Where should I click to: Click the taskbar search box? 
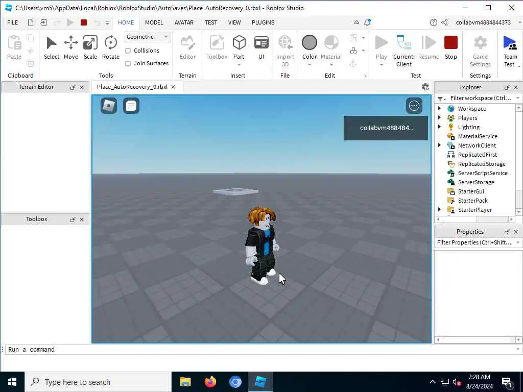tap(98, 382)
